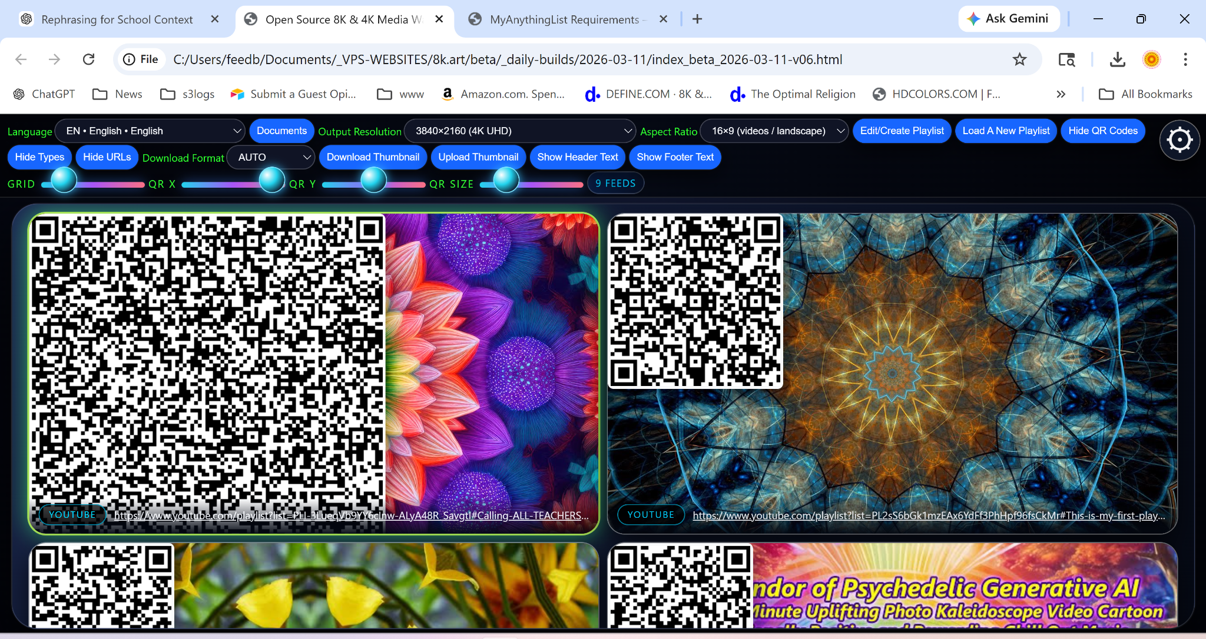Open the Chrome three-dot menu
The height and width of the screenshot is (639, 1206).
(1185, 59)
